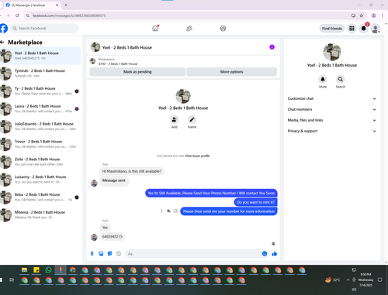
Task: Attach a file using the photo icon
Action: coord(101,254)
